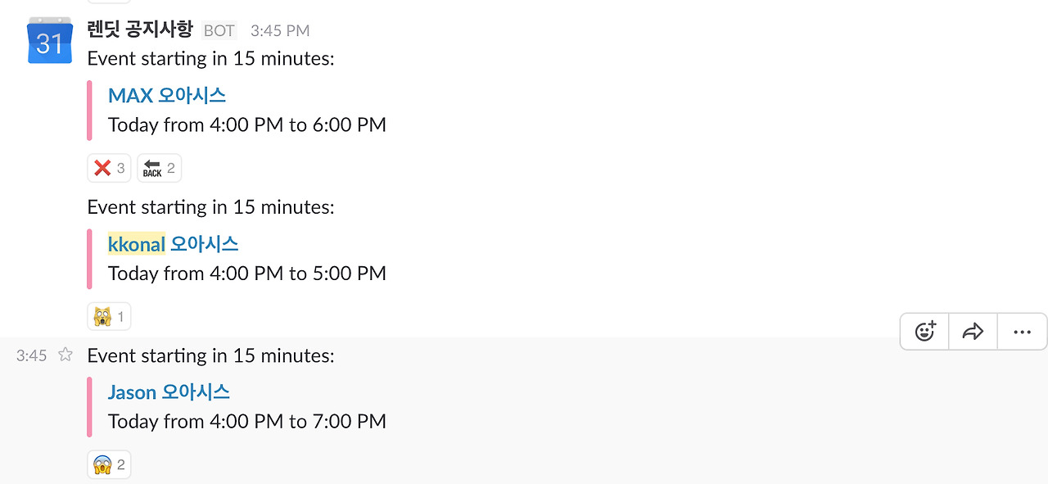Open the MAX 오아시스 event link

click(167, 96)
